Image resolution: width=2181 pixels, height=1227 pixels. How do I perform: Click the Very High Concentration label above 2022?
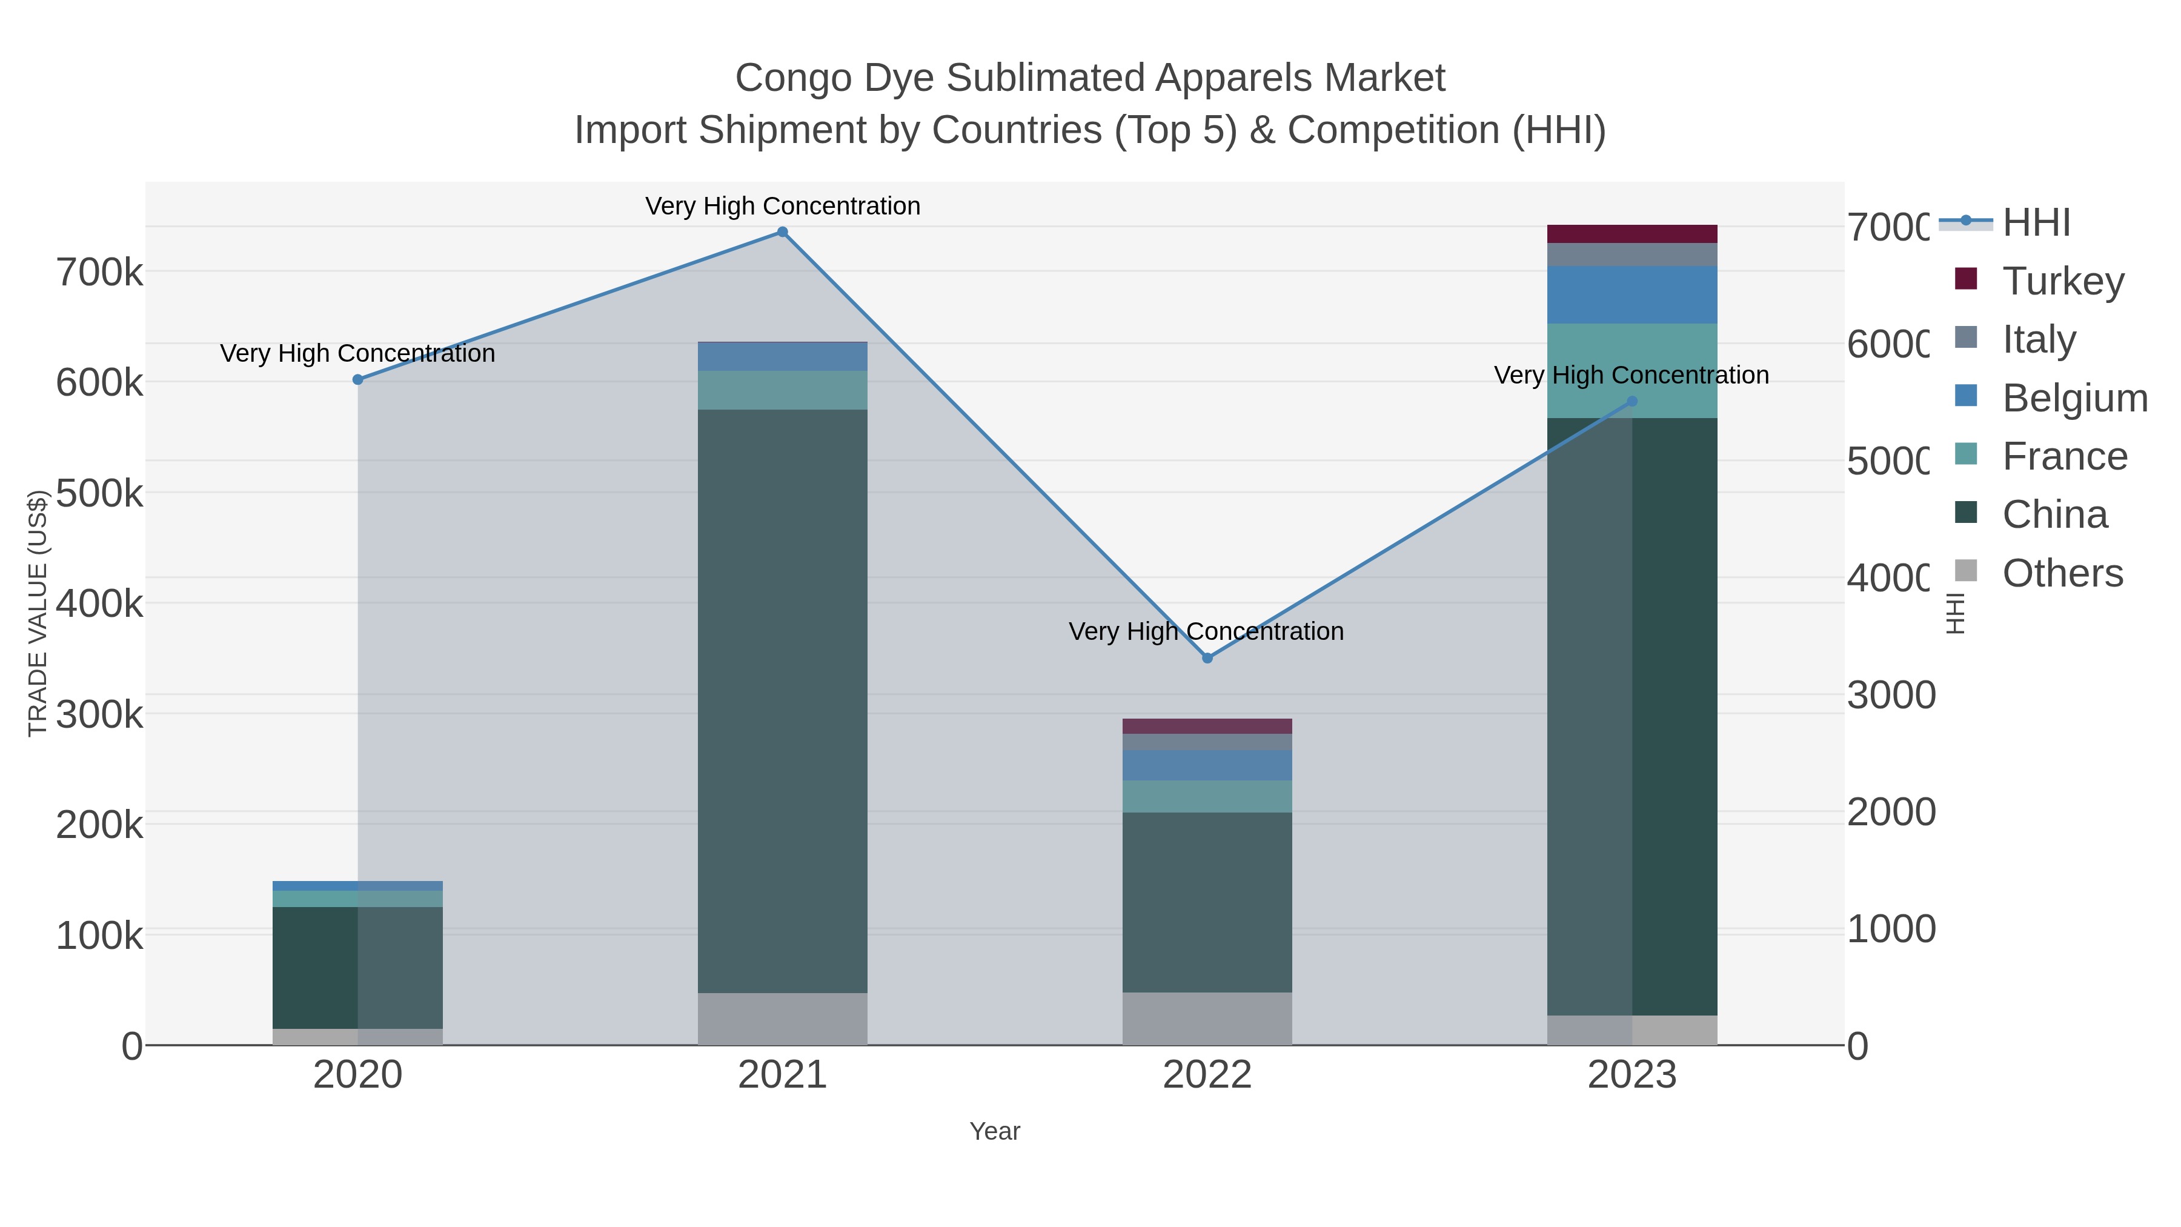coord(1206,631)
